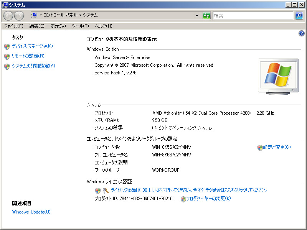
Task: Click the Windows Server Enterprise edition text
Action: click(122, 58)
